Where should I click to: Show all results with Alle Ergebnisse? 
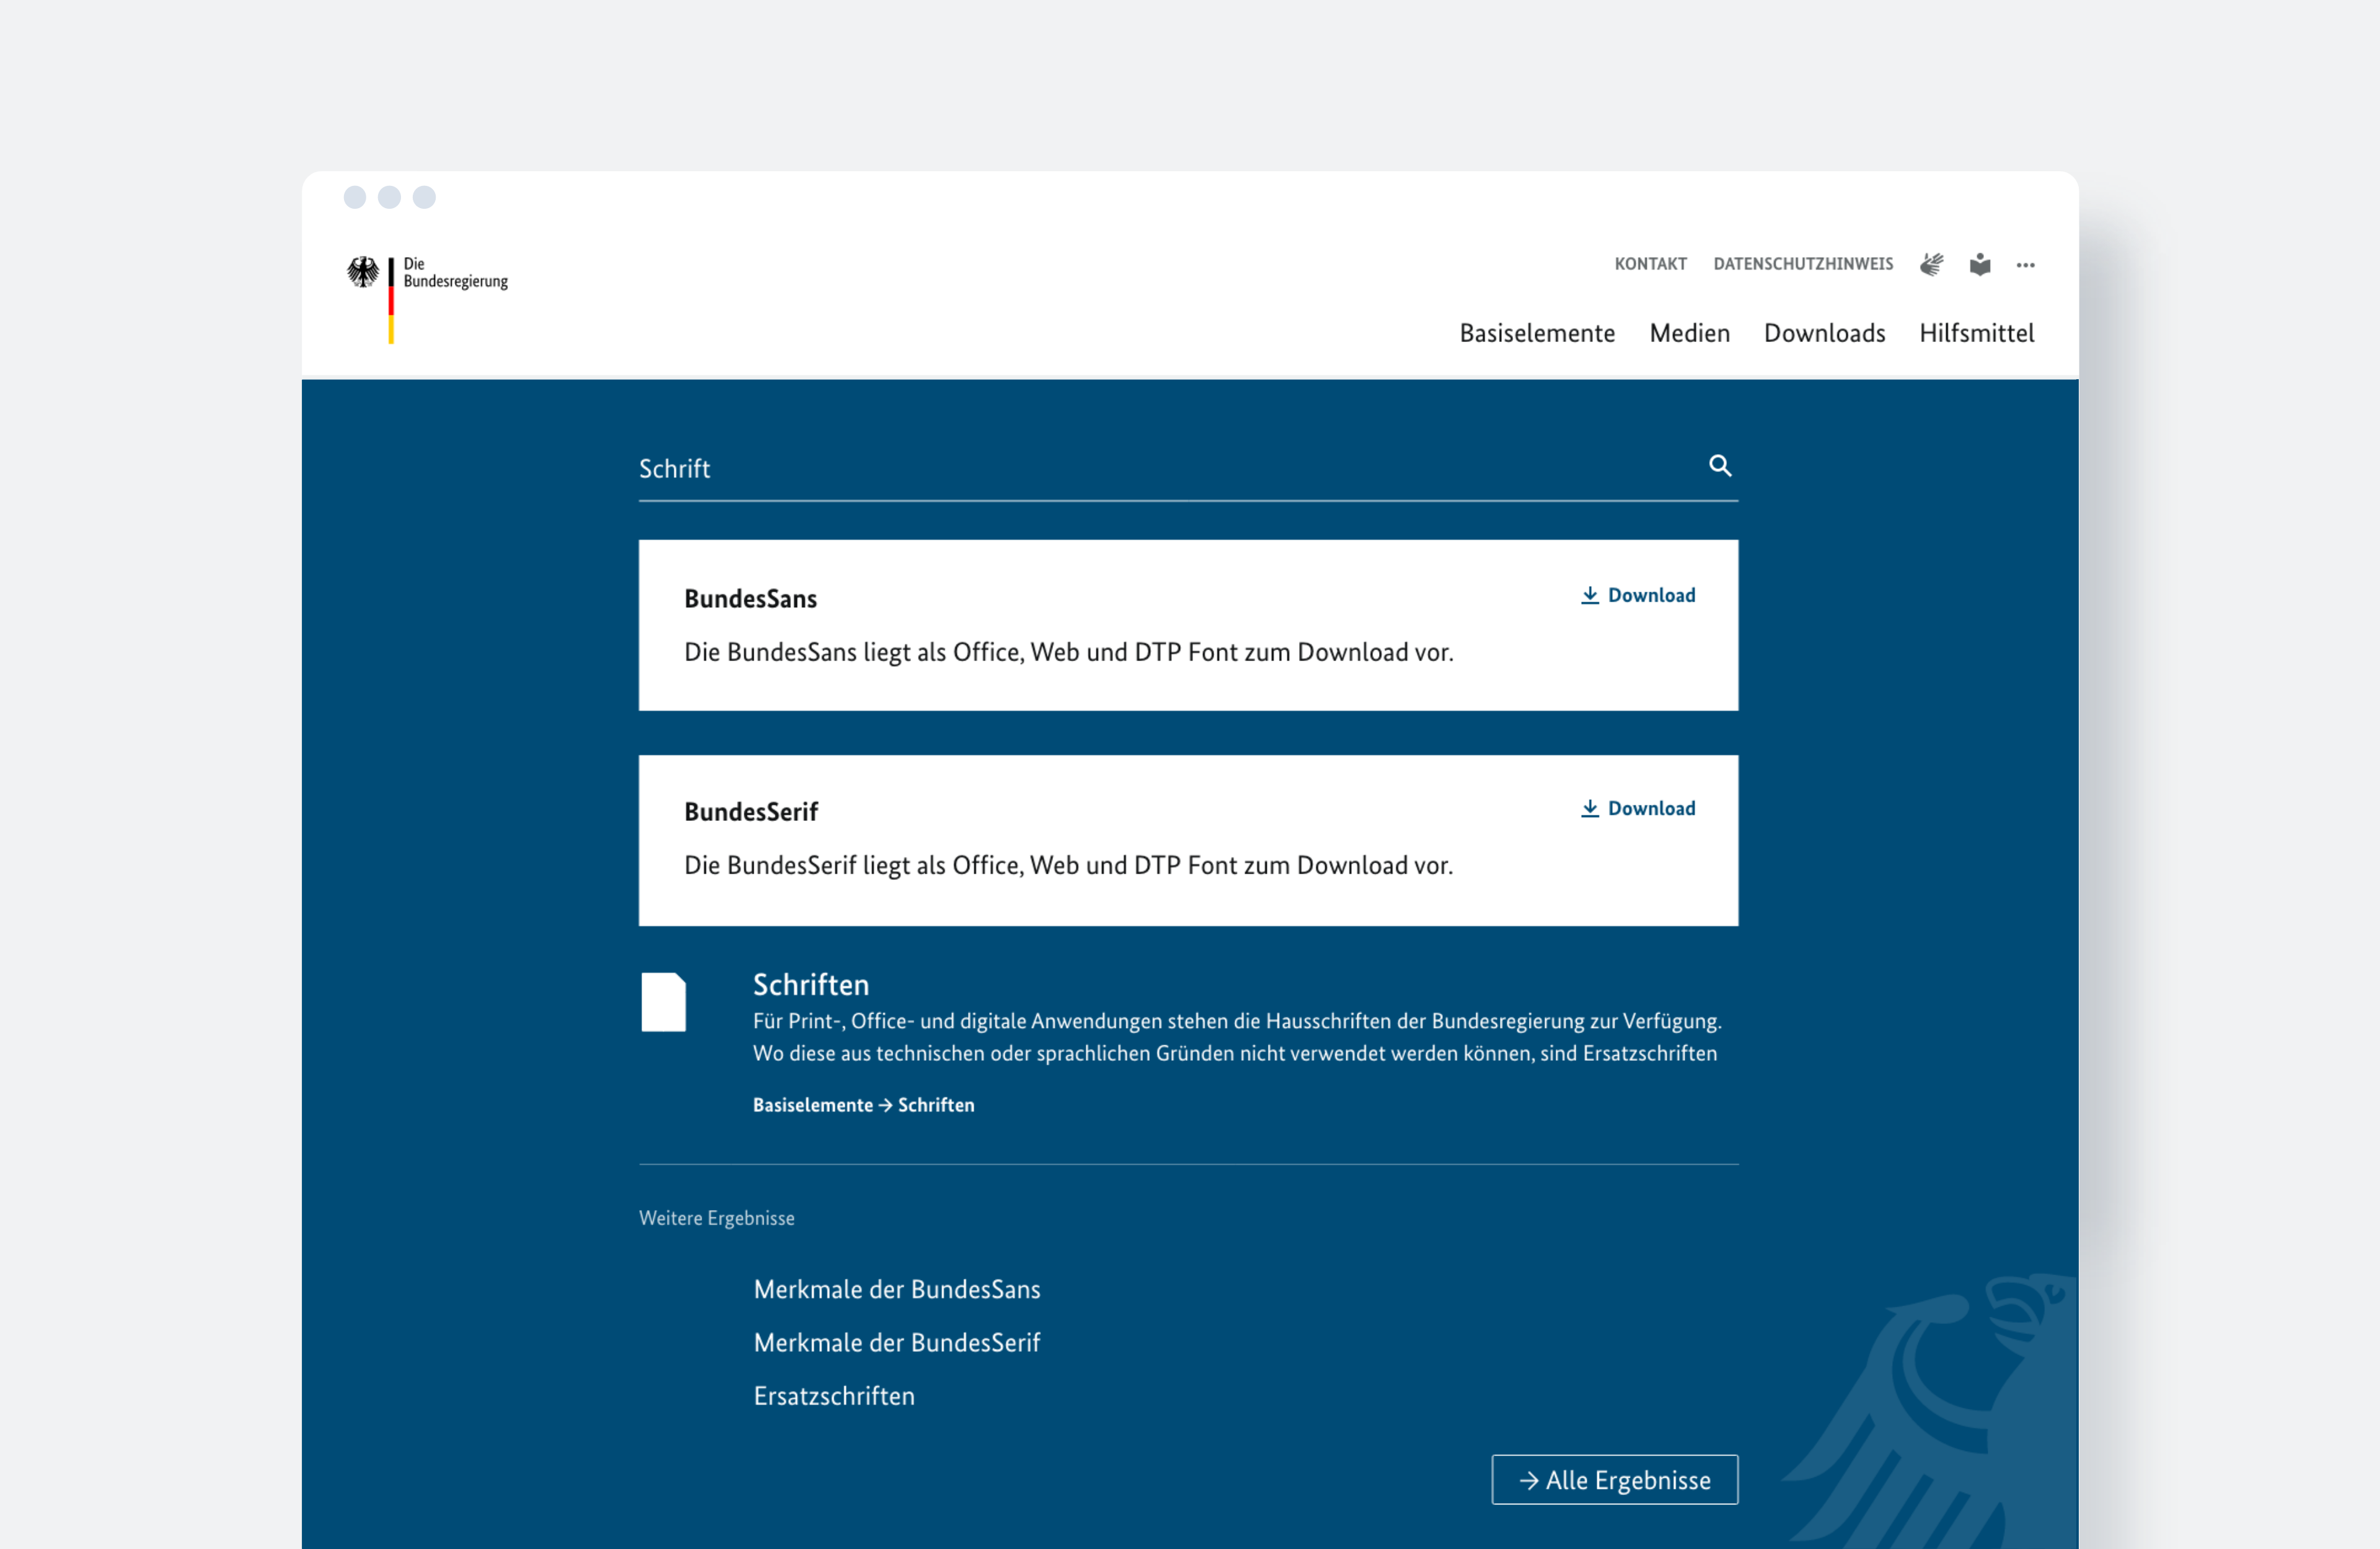[1614, 1480]
